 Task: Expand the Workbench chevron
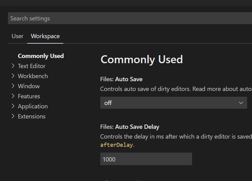13,76
